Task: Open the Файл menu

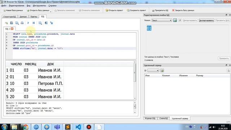Action: 4,6
